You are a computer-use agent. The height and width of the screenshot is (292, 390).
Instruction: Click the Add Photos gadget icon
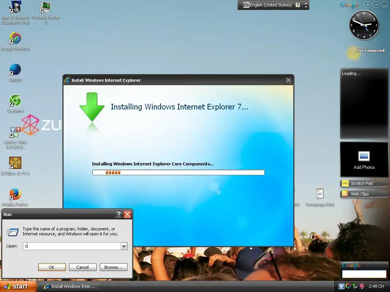(x=364, y=156)
